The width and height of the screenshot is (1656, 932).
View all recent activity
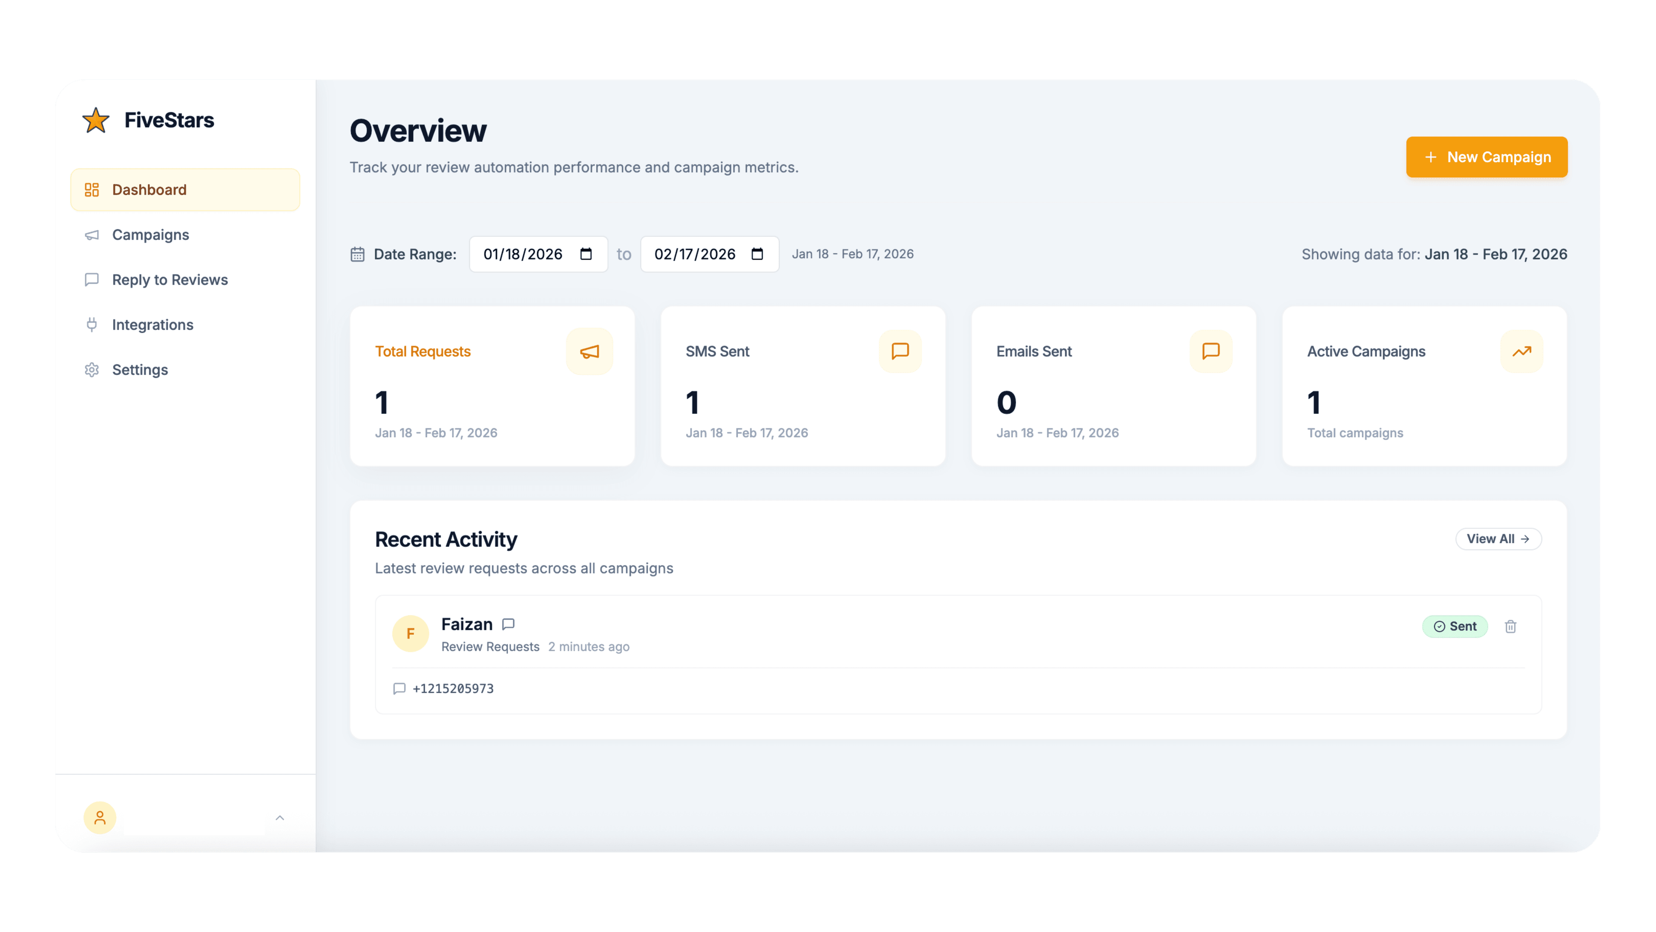[1498, 539]
